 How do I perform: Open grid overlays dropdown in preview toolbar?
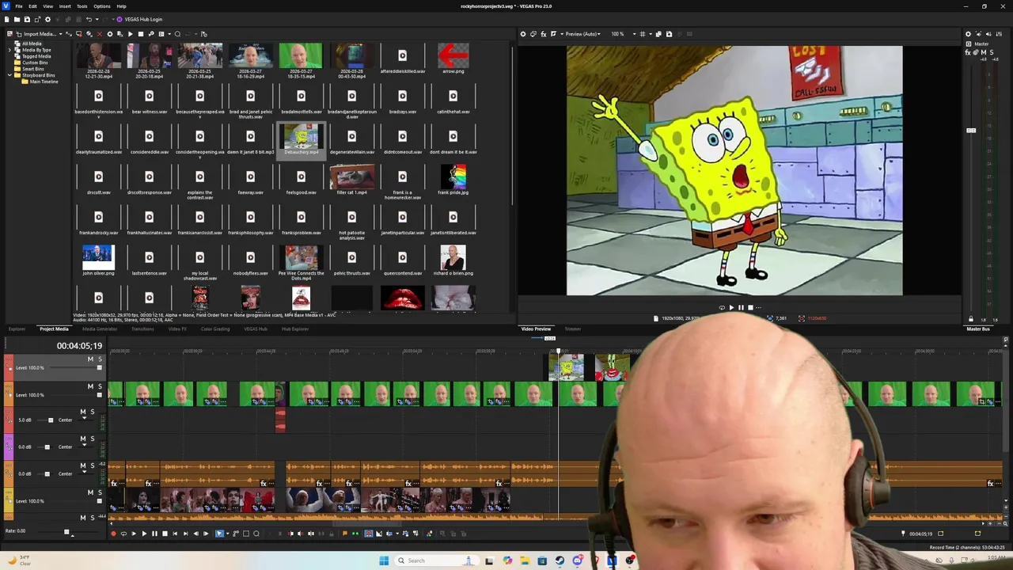pyautogui.click(x=651, y=34)
